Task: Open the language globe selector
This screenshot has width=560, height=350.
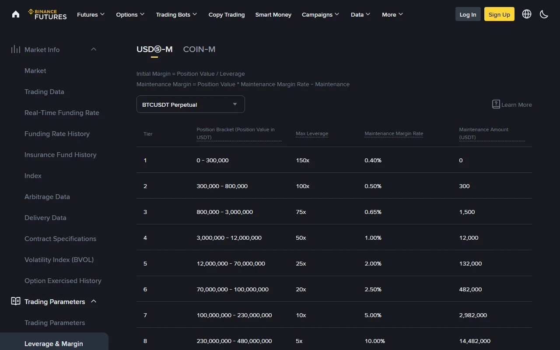Action: [527, 14]
